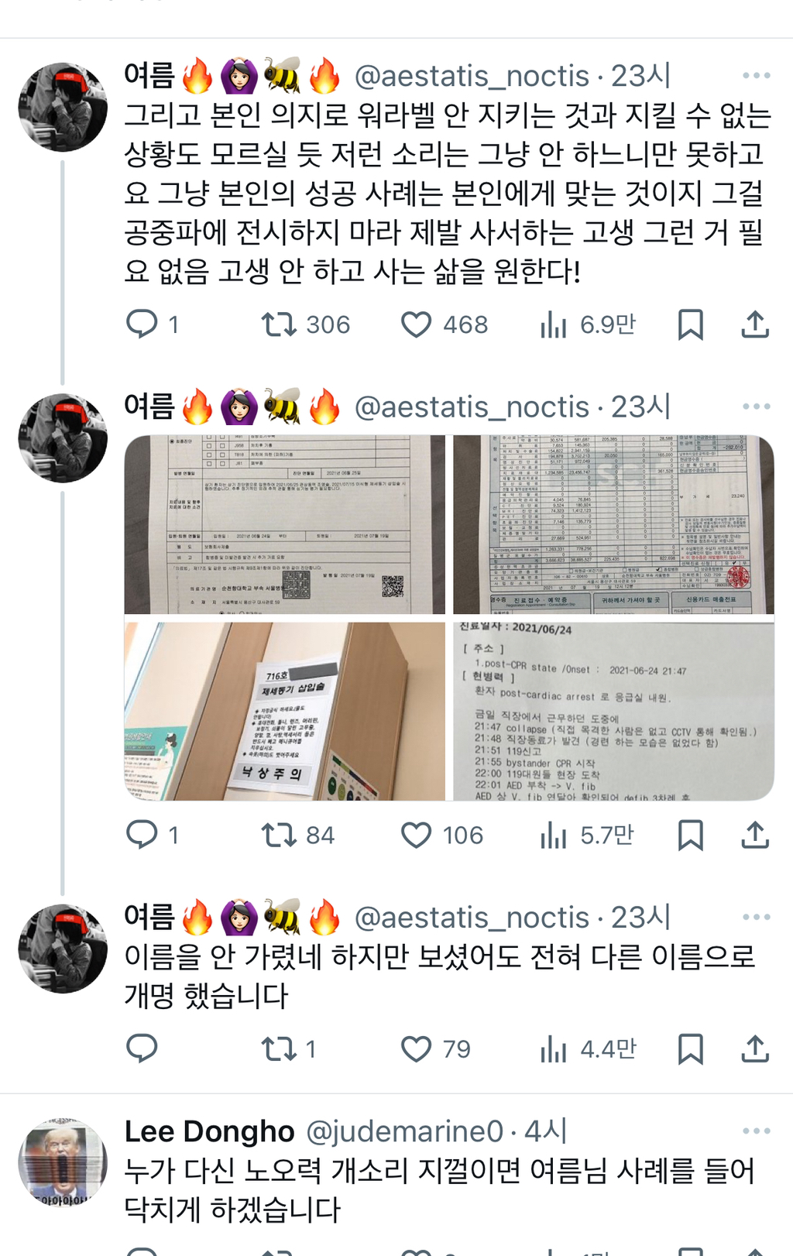Open the photo dated 2021/06/24 medical record
This screenshot has width=793, height=1256.
pos(613,711)
